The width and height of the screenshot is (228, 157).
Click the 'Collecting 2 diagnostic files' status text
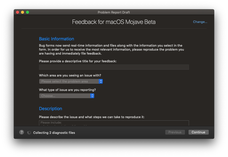tap(54, 133)
